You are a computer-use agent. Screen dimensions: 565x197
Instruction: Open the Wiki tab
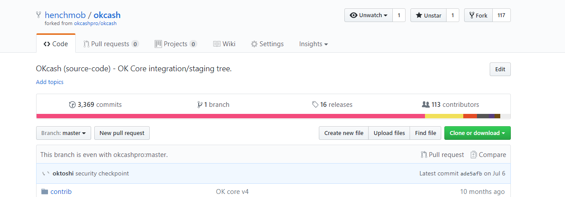[224, 44]
